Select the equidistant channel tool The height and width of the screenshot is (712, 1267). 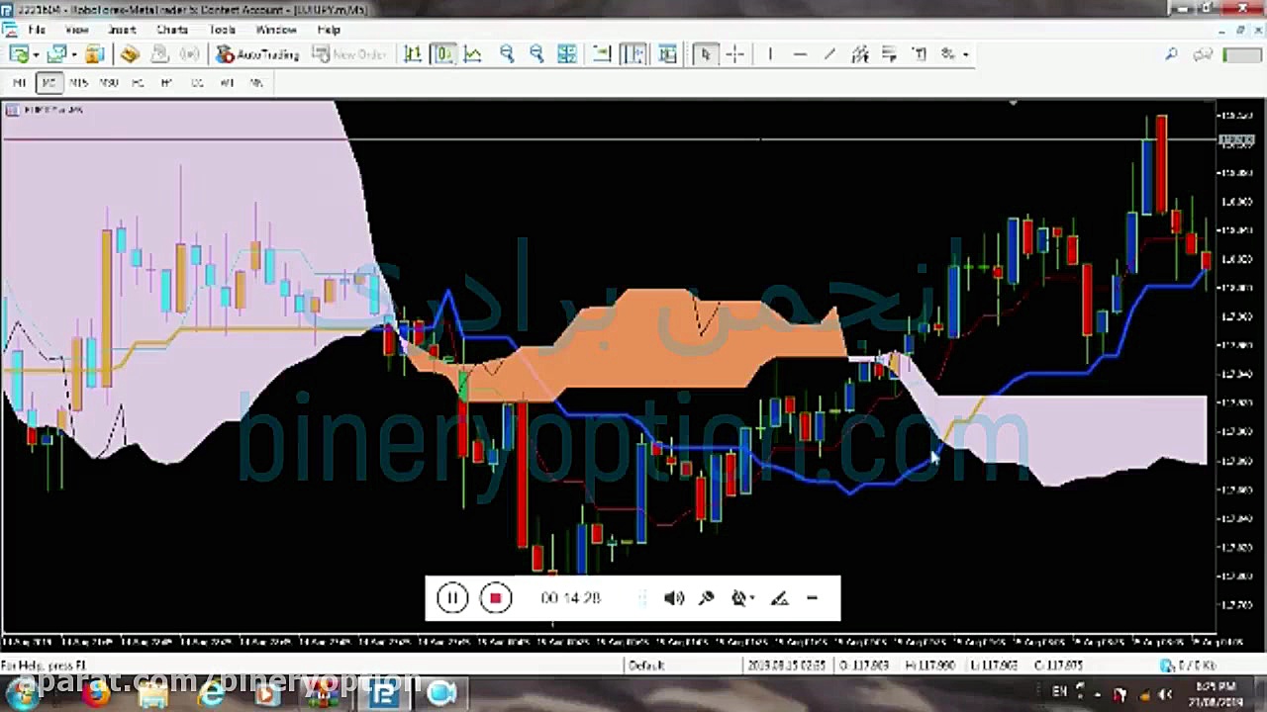click(859, 54)
